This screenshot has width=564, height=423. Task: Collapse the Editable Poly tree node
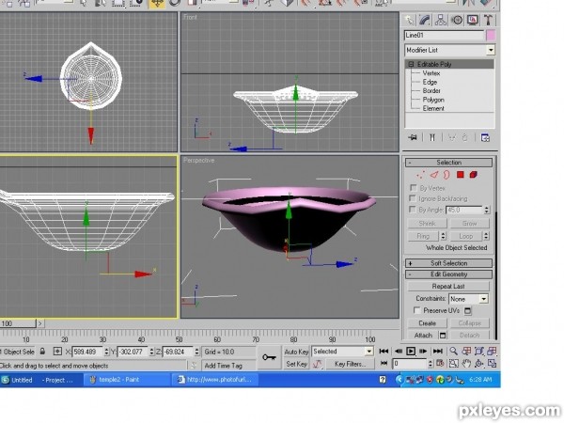click(x=411, y=64)
